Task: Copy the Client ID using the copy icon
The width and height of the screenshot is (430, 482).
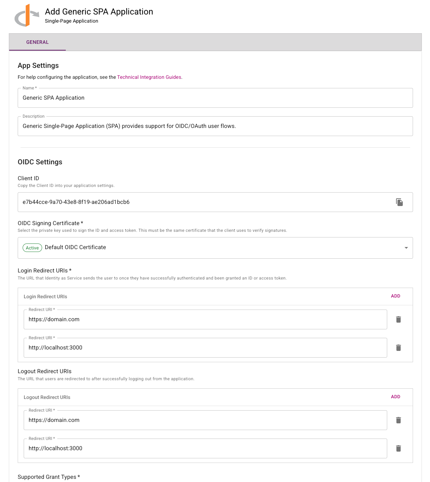Action: [399, 202]
